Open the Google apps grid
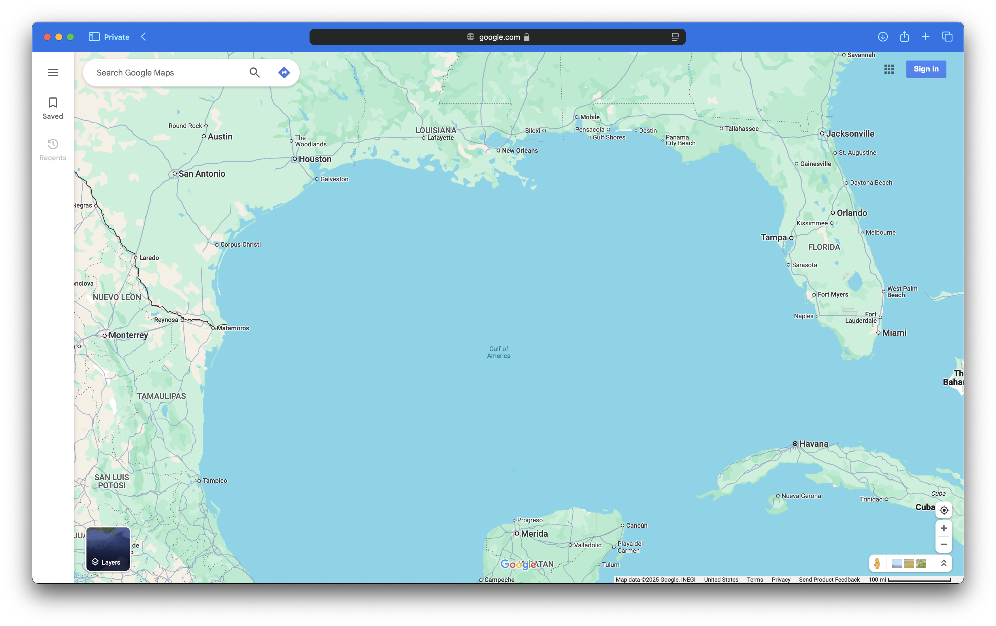Viewport: 996px width, 626px height. (x=889, y=69)
